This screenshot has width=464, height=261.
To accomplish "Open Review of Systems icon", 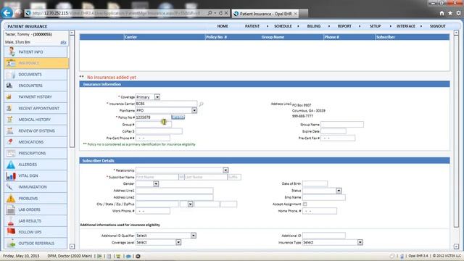I will coord(10,130).
